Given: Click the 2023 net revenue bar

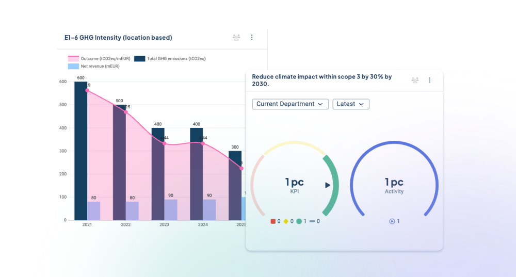Looking at the screenshot, I should point(171,209).
